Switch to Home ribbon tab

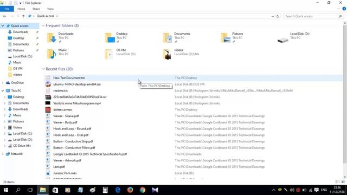[x=21, y=9]
